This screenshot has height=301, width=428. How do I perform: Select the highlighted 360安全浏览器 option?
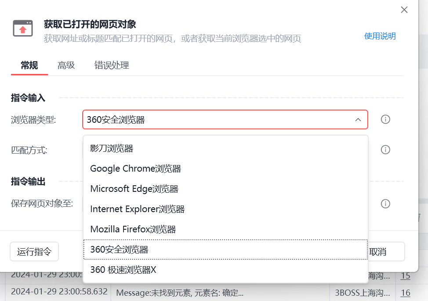coord(225,250)
